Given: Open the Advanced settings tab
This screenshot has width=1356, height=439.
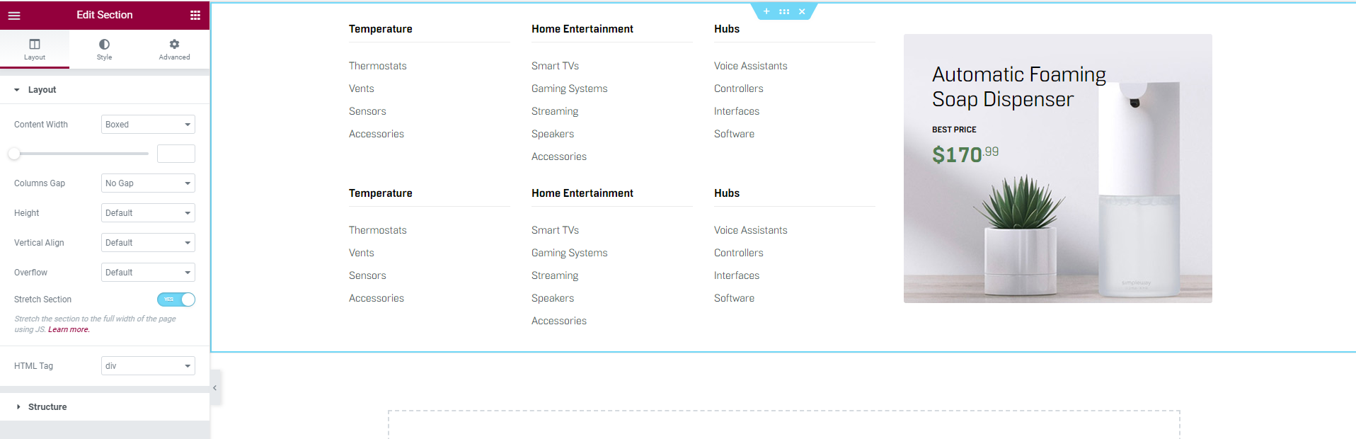Looking at the screenshot, I should (x=174, y=49).
